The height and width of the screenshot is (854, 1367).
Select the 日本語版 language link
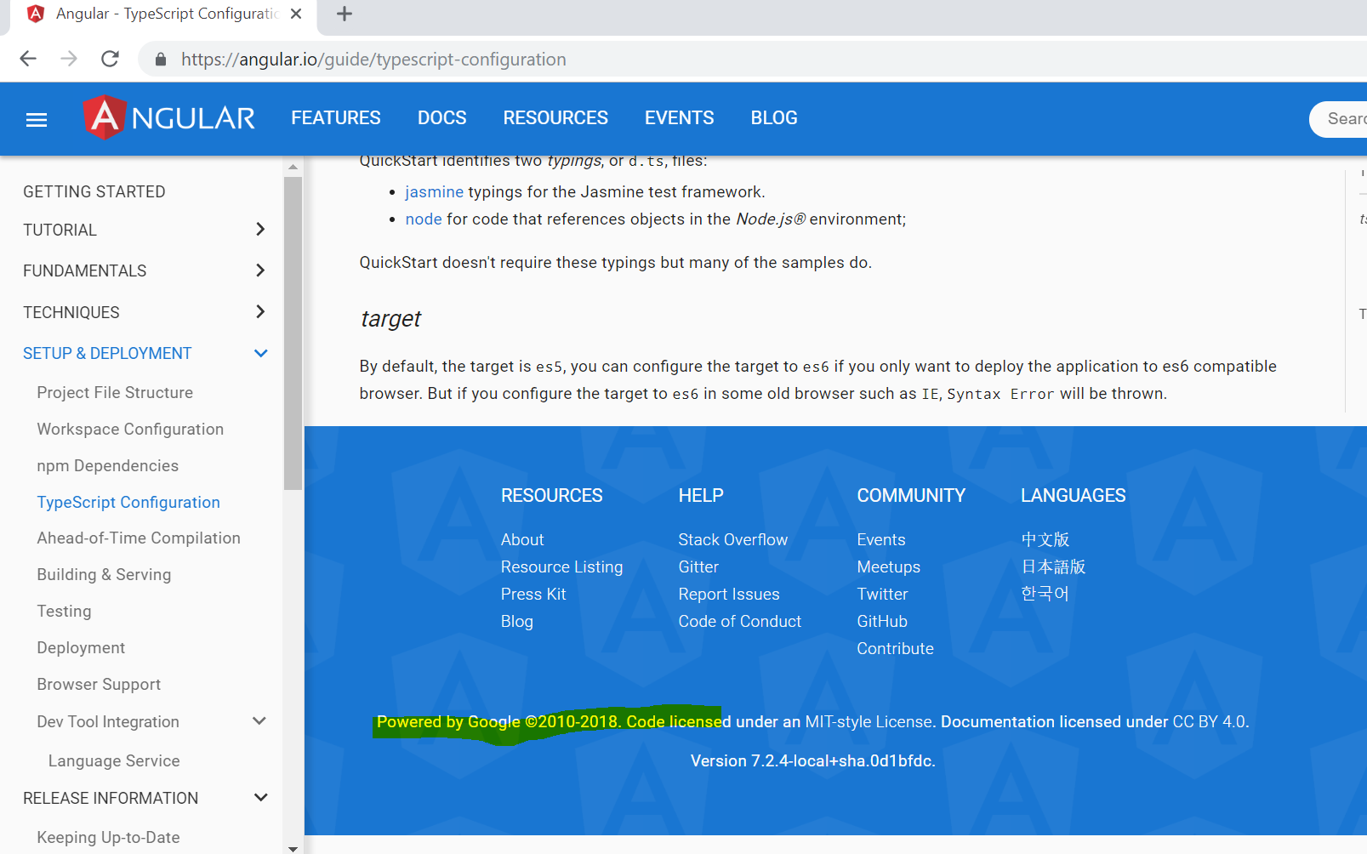(x=1053, y=567)
